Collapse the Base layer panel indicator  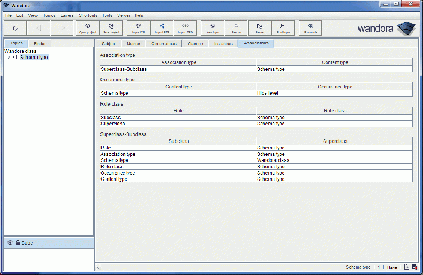click(x=89, y=243)
